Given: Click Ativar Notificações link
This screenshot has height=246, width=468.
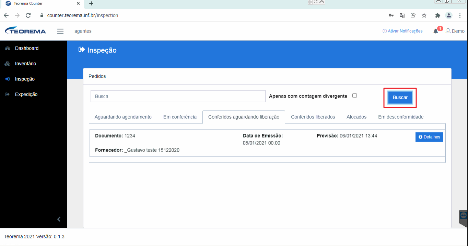Looking at the screenshot, I should point(402,31).
